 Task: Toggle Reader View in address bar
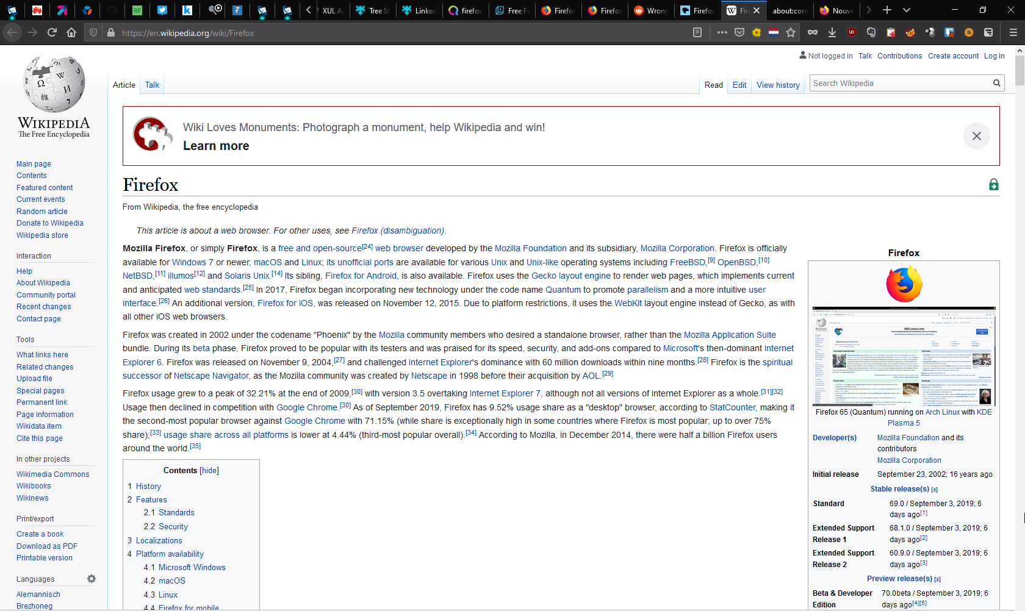(697, 32)
